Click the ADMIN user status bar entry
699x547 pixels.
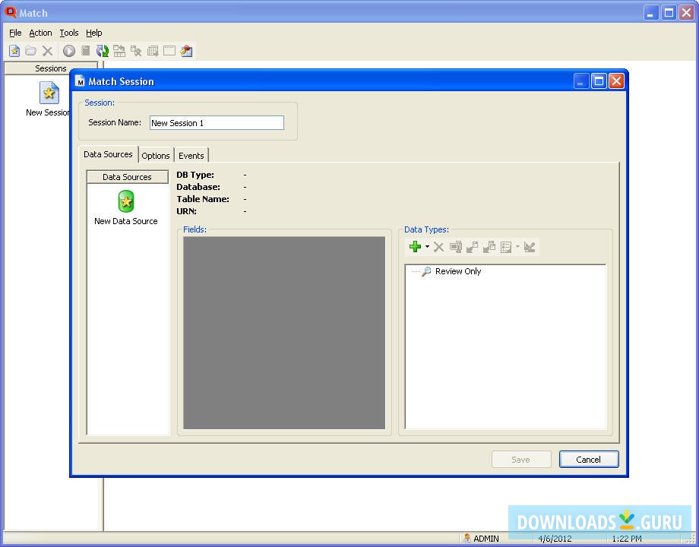tap(480, 539)
